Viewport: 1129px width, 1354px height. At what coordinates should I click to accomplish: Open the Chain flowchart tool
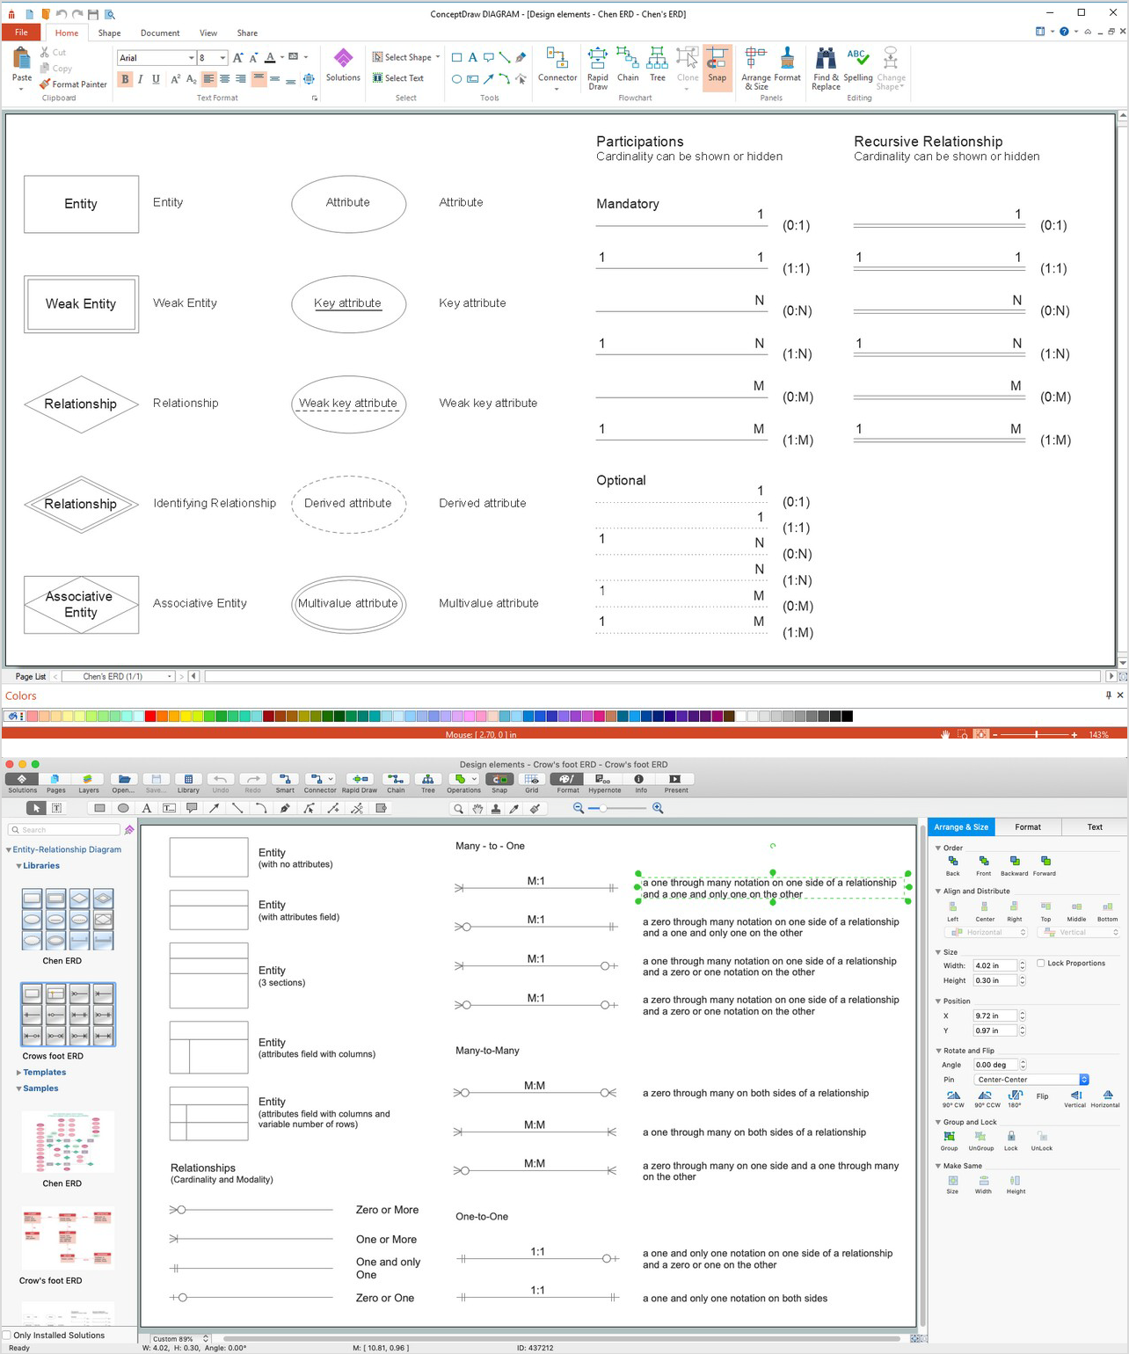pyautogui.click(x=628, y=67)
